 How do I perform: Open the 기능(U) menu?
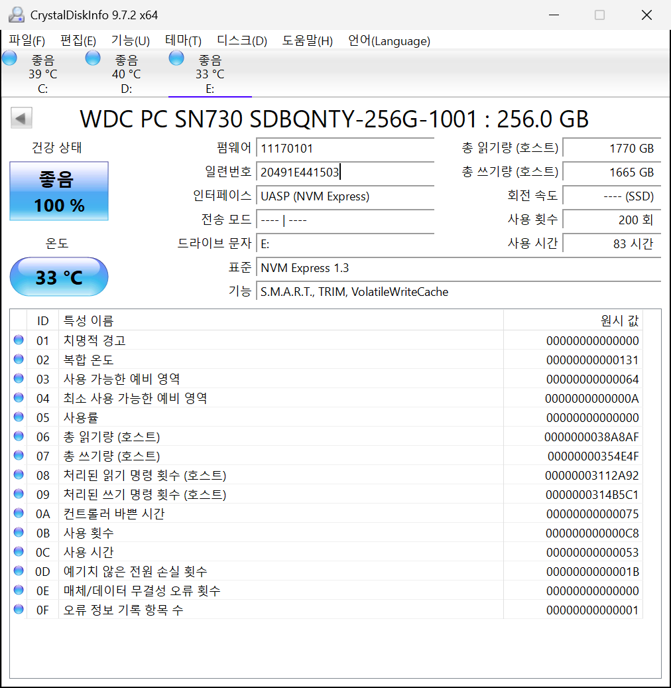tap(130, 41)
